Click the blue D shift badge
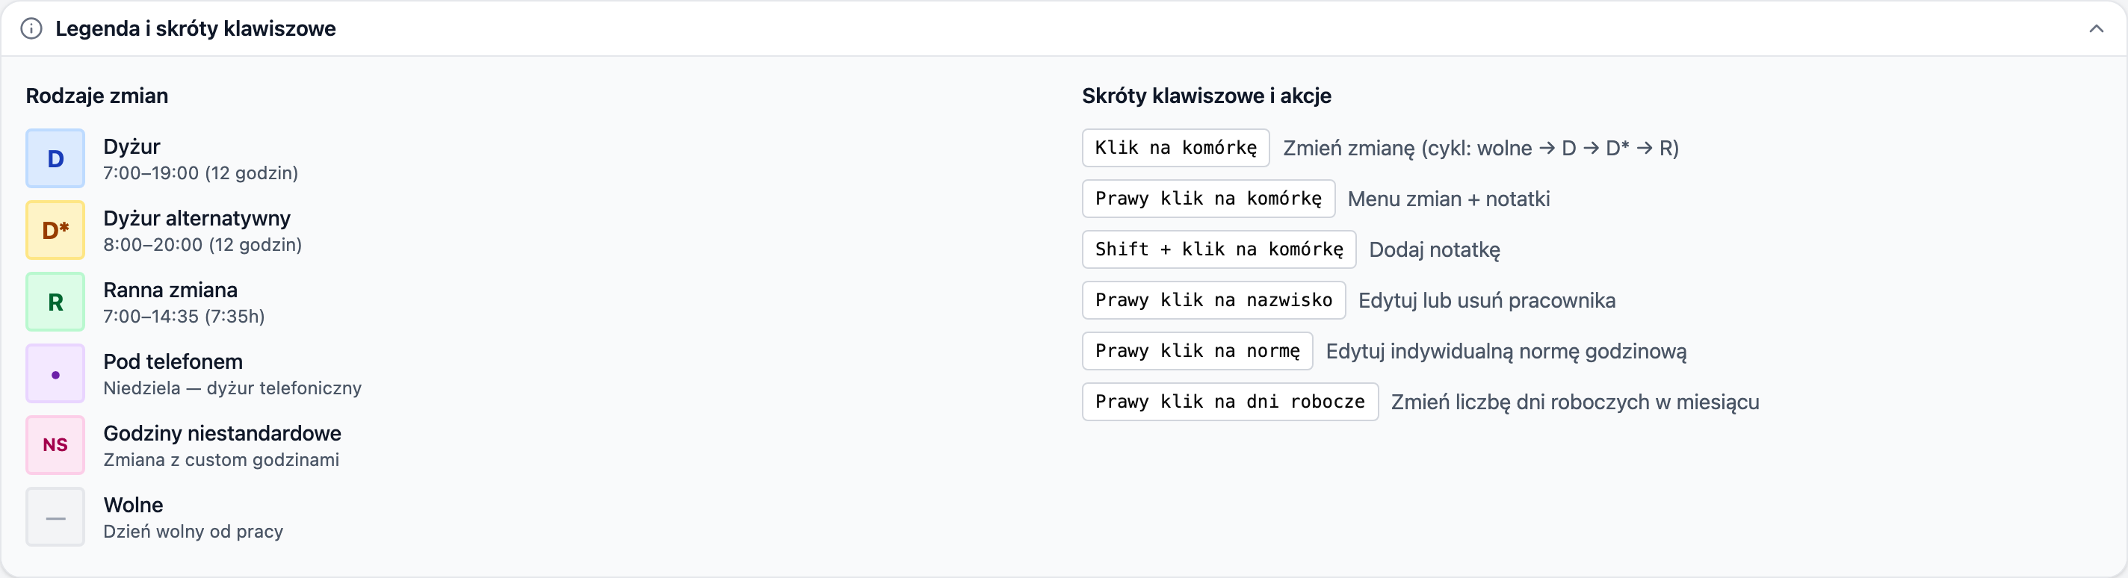The height and width of the screenshot is (578, 2128). 55,158
